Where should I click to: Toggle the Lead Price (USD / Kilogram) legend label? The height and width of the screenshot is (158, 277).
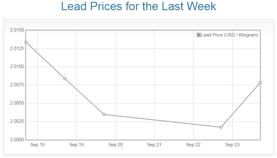click(x=229, y=35)
